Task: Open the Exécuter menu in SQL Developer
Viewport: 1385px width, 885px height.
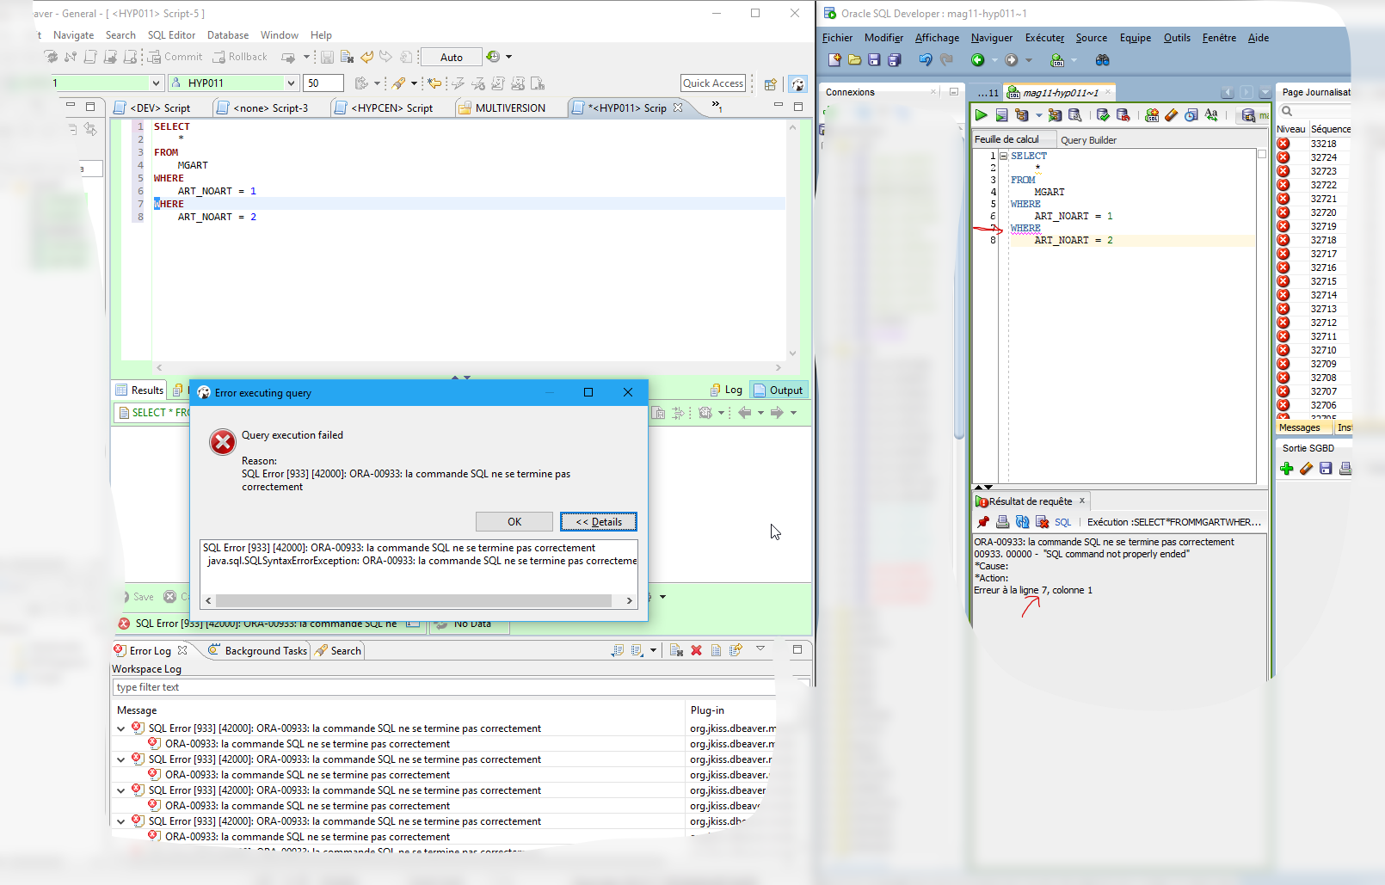Action: tap(1044, 38)
